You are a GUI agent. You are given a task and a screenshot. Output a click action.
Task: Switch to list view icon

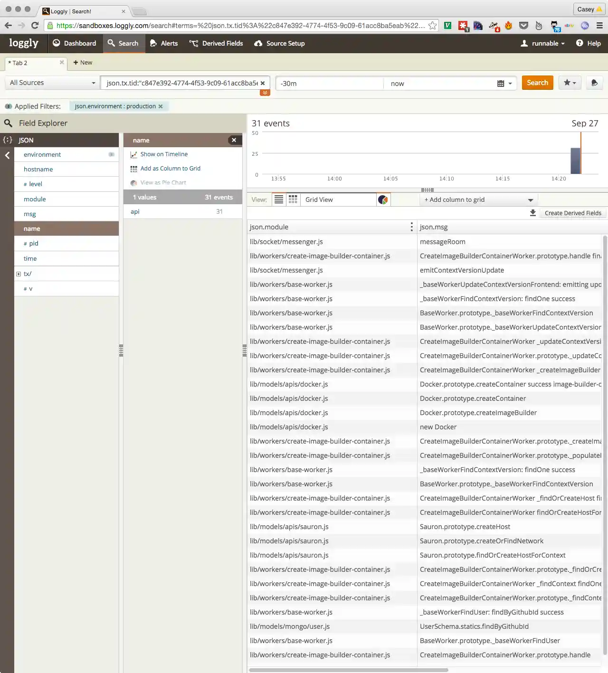point(279,200)
